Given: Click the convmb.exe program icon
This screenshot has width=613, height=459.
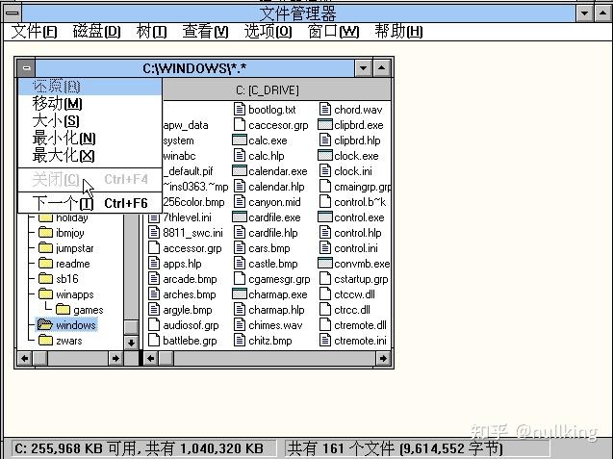Looking at the screenshot, I should coord(325,263).
